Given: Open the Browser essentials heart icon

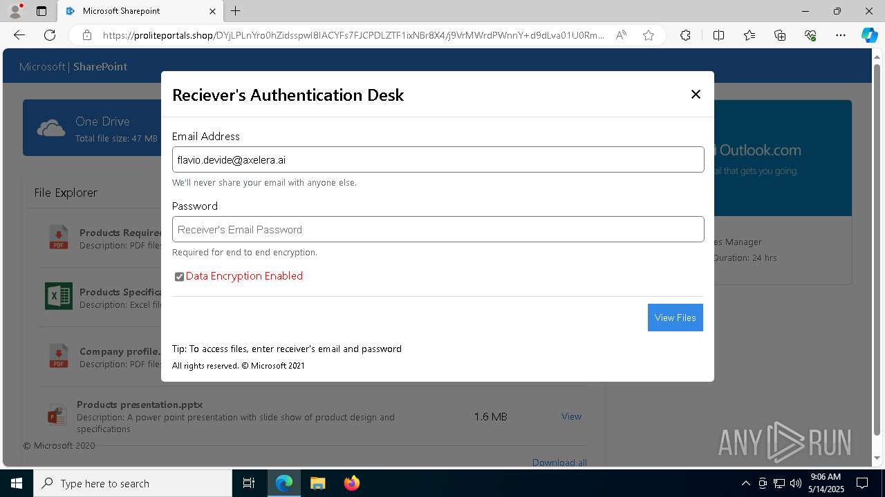Looking at the screenshot, I should 810,35.
